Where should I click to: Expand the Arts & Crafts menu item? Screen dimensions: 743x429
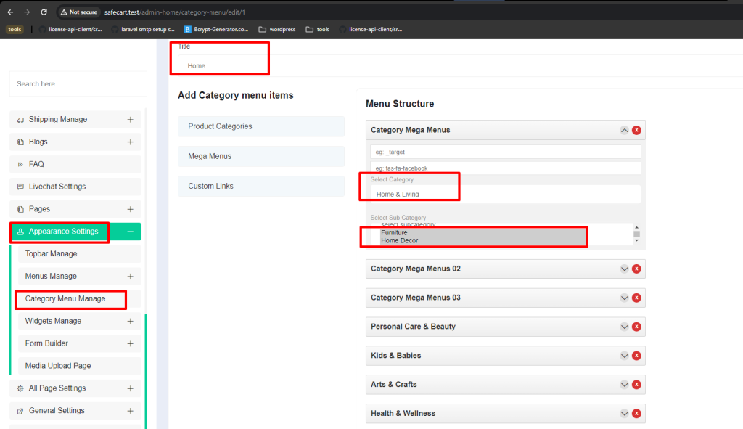624,385
